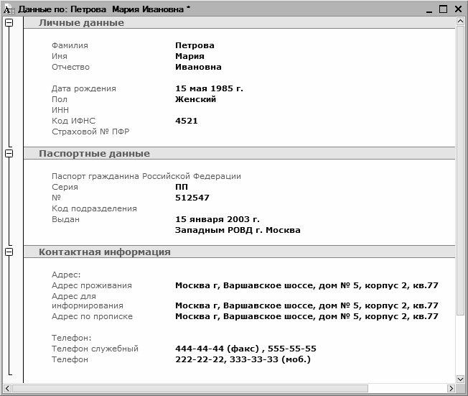Click the vertical scrollbar down arrow

[461, 378]
